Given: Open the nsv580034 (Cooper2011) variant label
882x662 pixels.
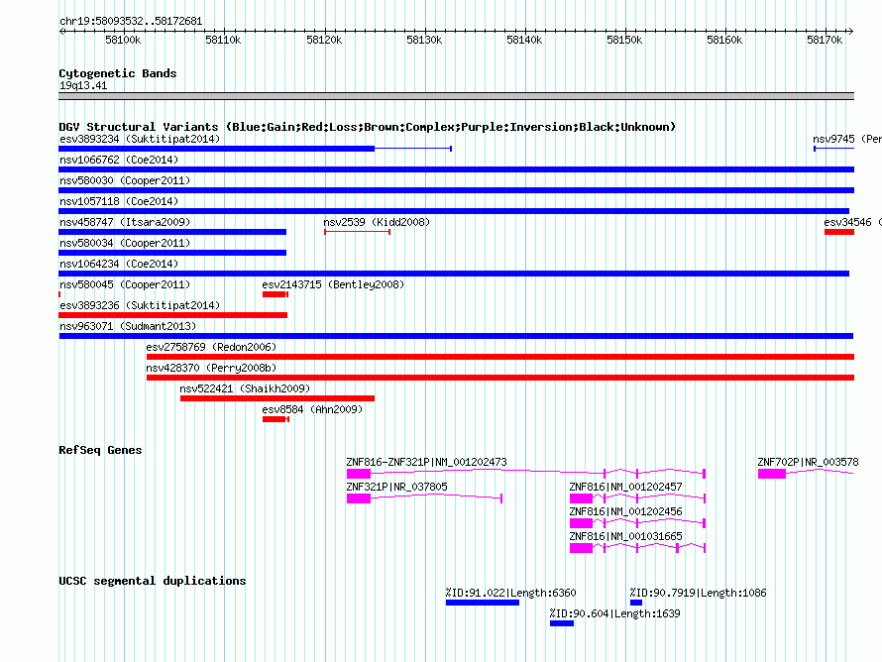Looking at the screenshot, I should pos(125,243).
